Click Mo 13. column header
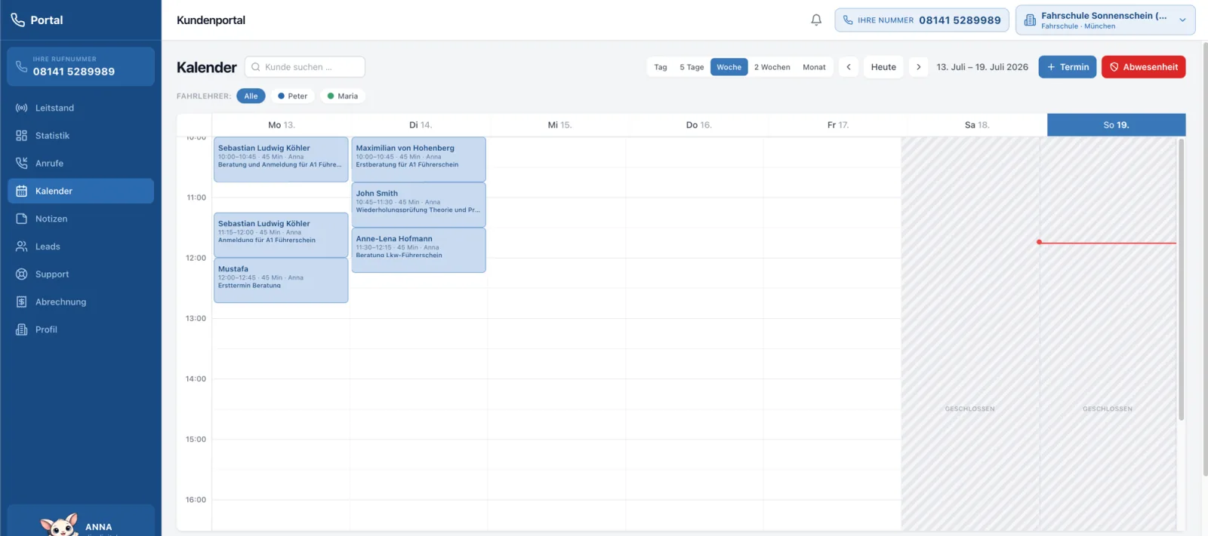Image resolution: width=1208 pixels, height=536 pixels. 282,125
